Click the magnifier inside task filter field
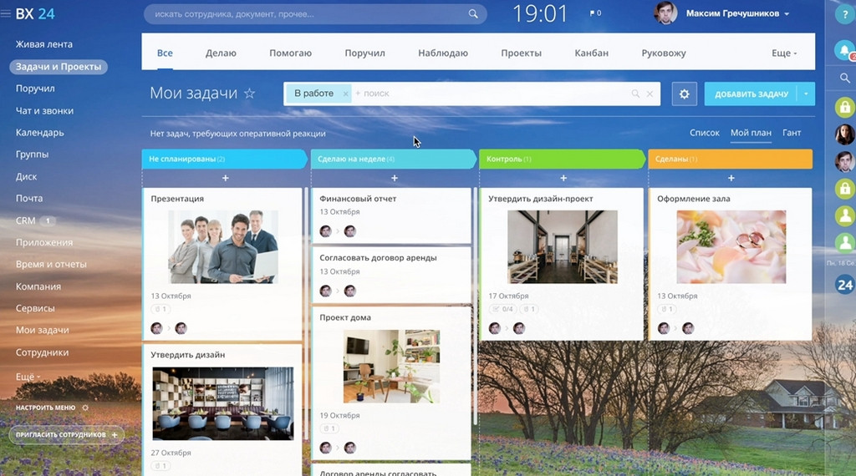The height and width of the screenshot is (476, 856). (635, 94)
